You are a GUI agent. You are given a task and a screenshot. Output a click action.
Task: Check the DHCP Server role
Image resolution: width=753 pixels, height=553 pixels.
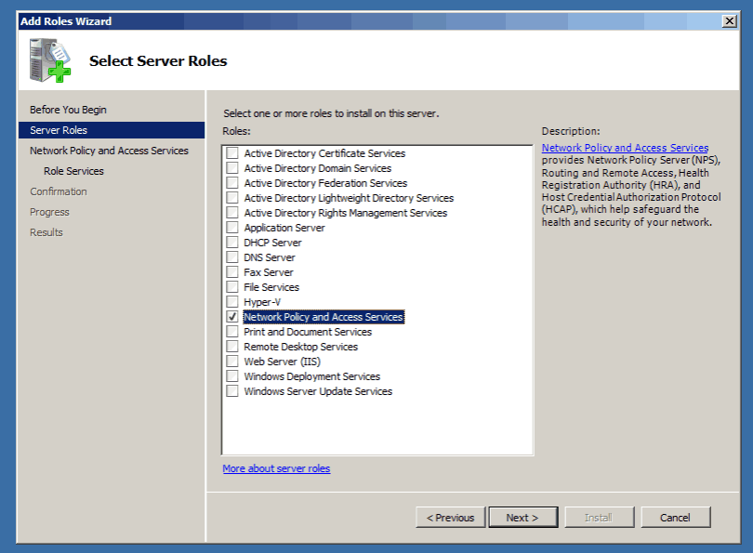coord(232,243)
